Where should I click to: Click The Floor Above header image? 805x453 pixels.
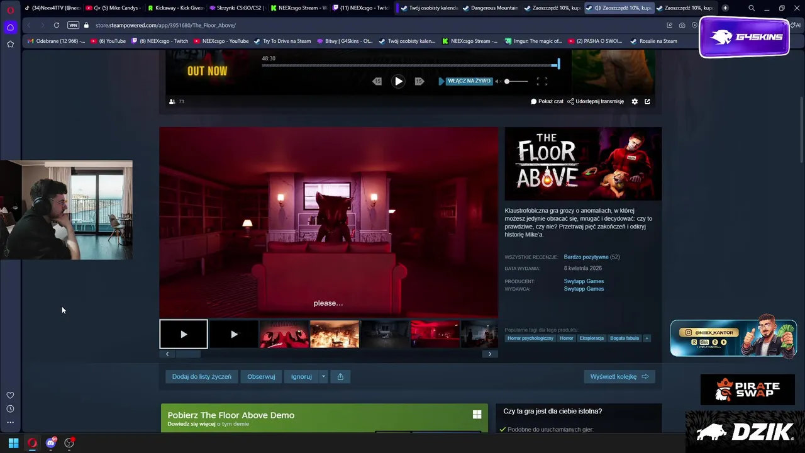click(x=583, y=164)
